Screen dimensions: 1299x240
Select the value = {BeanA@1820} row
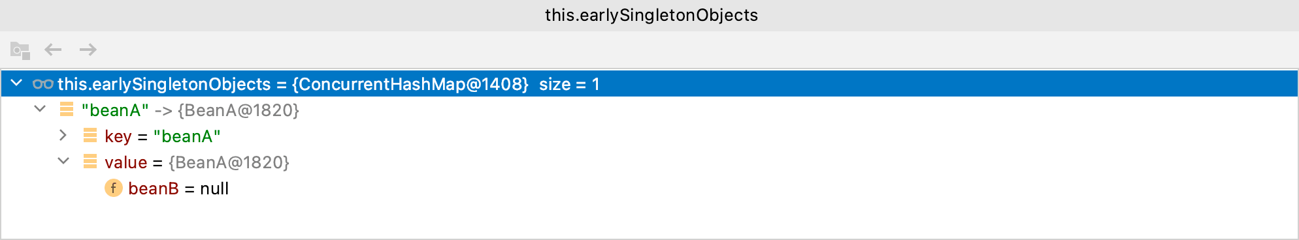649,162
